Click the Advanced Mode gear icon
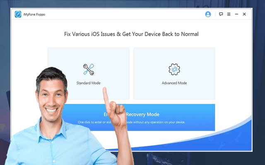This screenshot has height=165, width=265. (174, 69)
